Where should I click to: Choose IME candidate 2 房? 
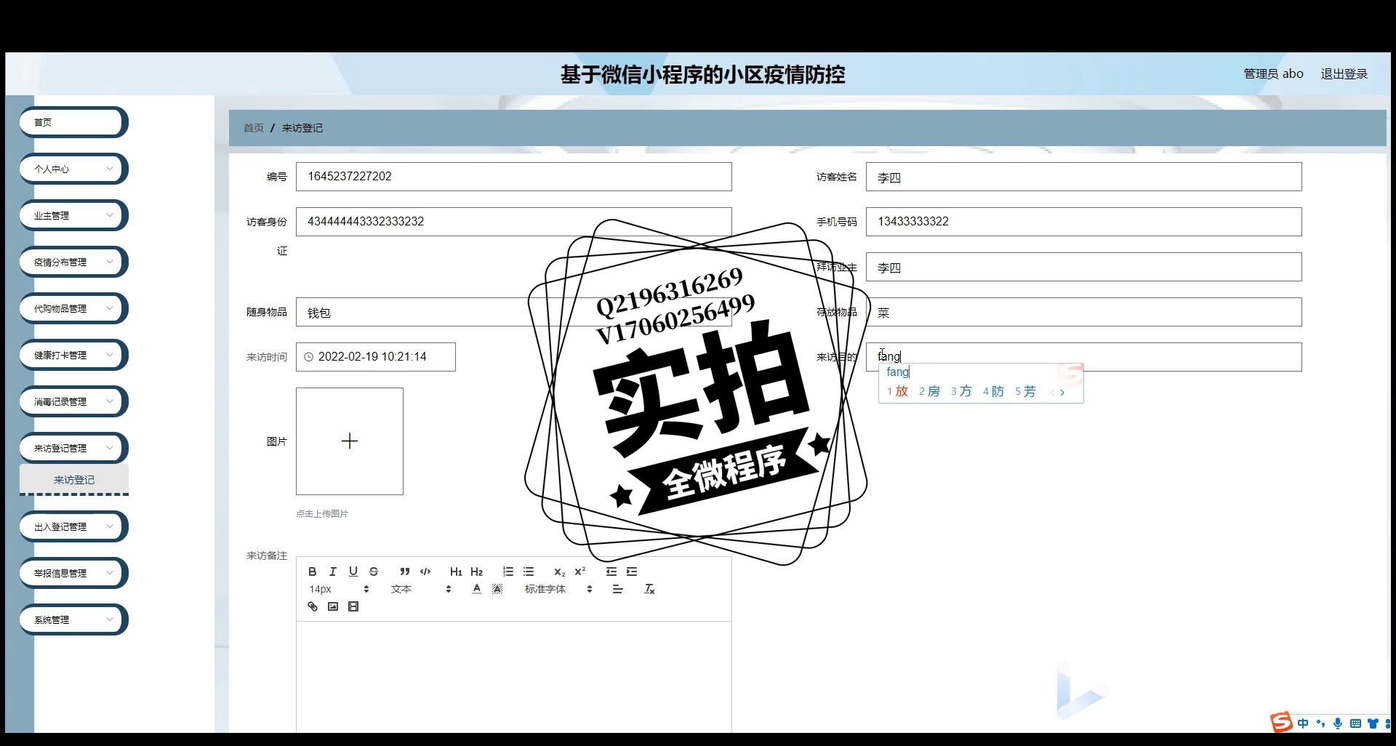(929, 391)
